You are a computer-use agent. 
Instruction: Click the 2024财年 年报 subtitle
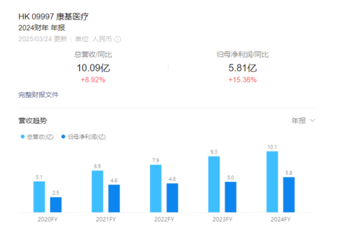click(42, 28)
